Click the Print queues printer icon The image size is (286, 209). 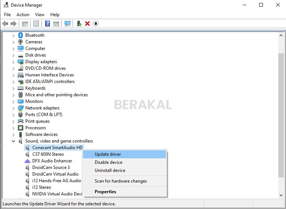click(x=21, y=121)
